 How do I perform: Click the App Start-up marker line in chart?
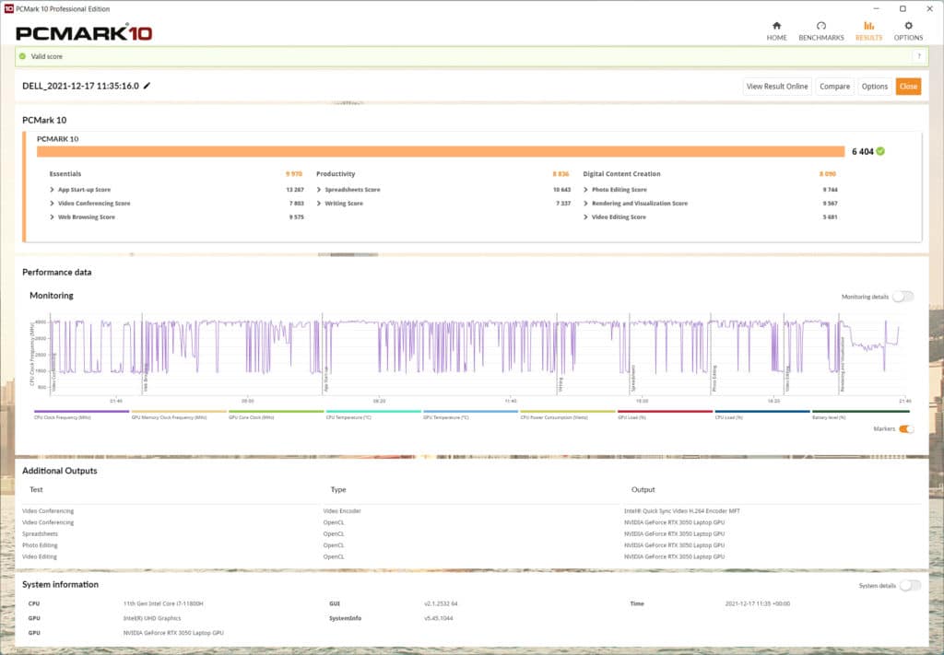click(x=322, y=354)
